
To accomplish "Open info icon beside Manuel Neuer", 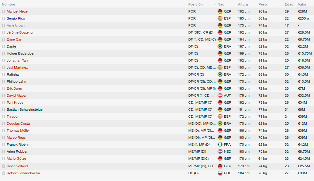I will [4, 11].
